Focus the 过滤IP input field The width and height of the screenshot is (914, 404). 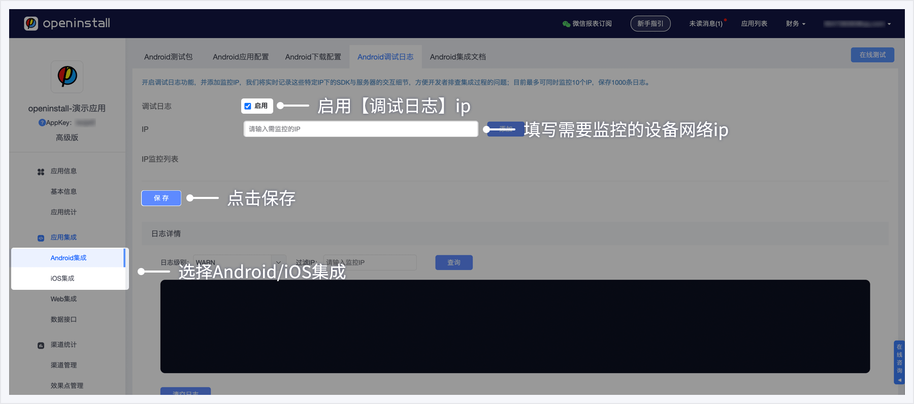pos(370,262)
